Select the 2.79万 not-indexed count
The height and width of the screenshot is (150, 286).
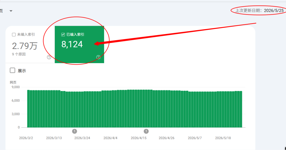(x=25, y=46)
